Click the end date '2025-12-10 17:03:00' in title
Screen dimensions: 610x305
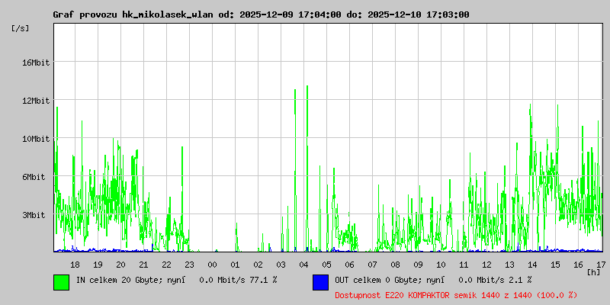pyautogui.click(x=418, y=15)
